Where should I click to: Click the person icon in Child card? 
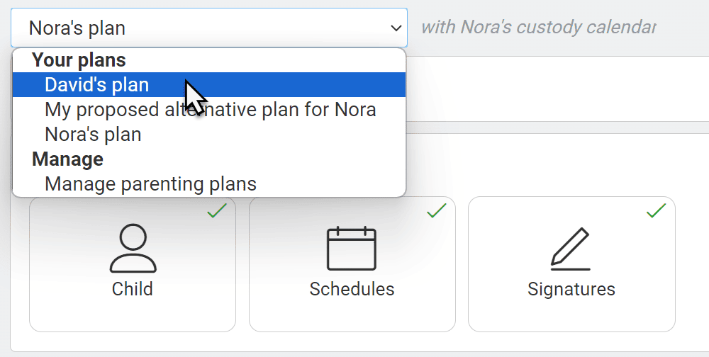(x=133, y=249)
